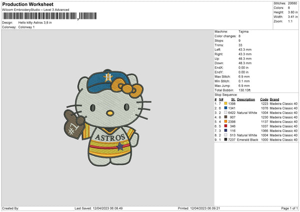The width and height of the screenshot is (300, 212).
Task: Click the 'EndX:' label
Action: pyautogui.click(x=219, y=67)
